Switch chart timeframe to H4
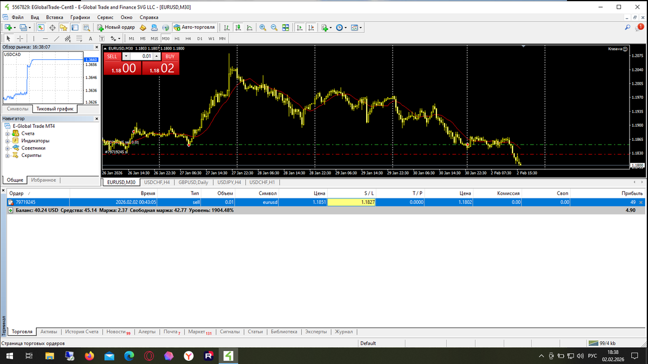Screen dimensions: 648x364 click(x=188, y=38)
